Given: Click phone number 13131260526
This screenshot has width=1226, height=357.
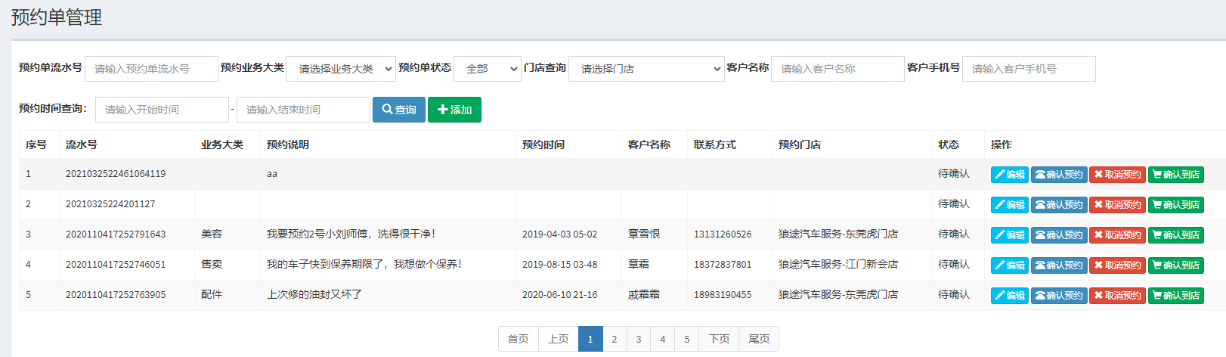Looking at the screenshot, I should 723,234.
